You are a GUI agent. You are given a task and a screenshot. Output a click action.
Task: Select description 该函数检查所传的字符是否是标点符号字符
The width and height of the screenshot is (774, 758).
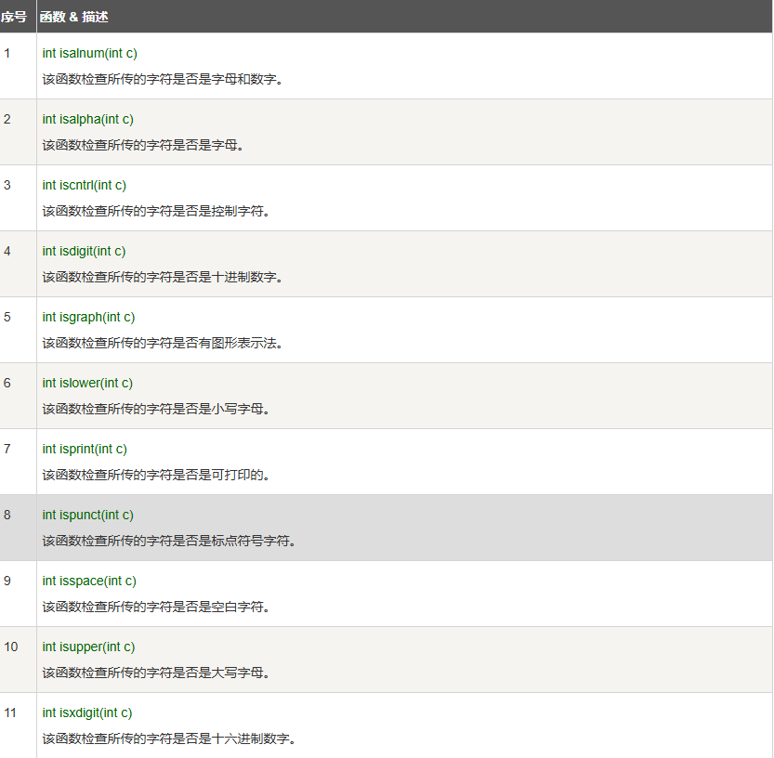(169, 542)
